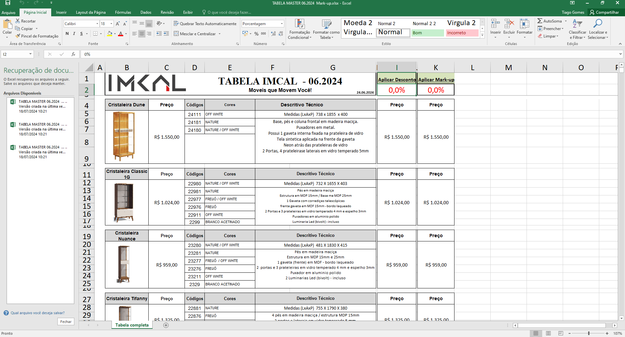Viewport: 625px width, 337px height.
Task: Click the Colar paste icon
Action: pos(7,24)
